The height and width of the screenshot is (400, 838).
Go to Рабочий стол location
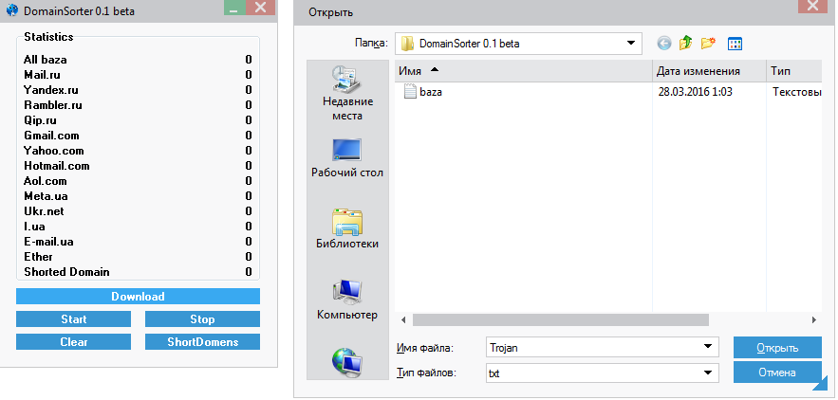[x=346, y=158]
